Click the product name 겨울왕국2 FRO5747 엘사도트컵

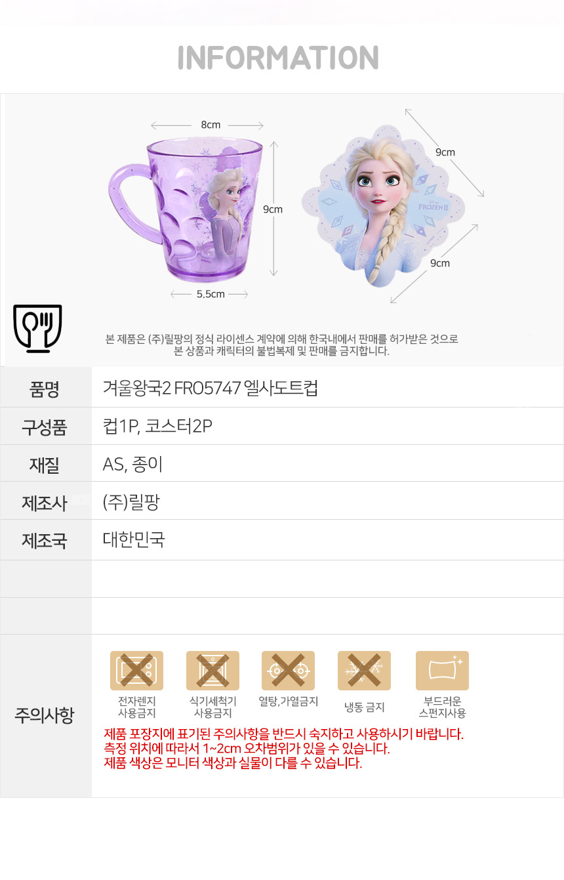(211, 388)
